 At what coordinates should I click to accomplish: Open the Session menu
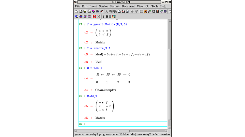click(103, 6)
